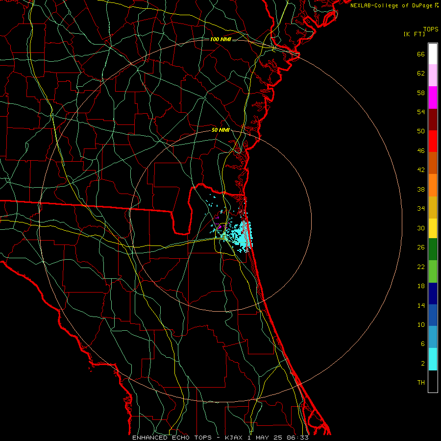Click the light blue 6 K FT swatch
The image size is (441, 441).
(433, 337)
